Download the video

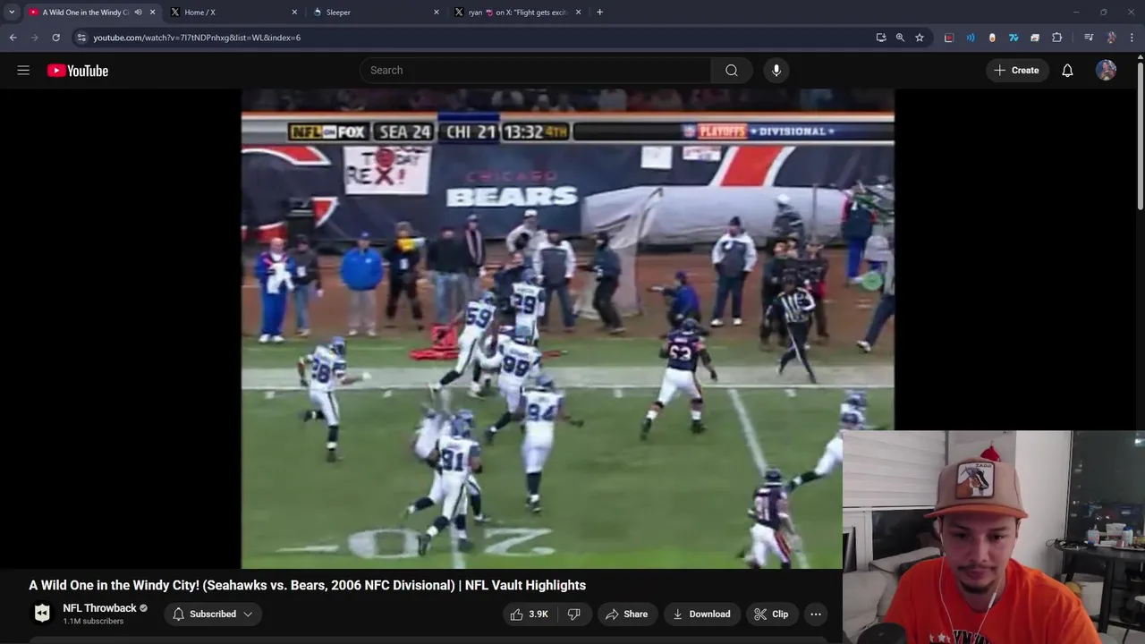(702, 614)
